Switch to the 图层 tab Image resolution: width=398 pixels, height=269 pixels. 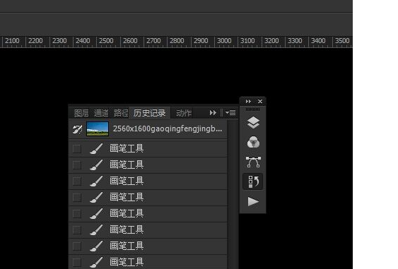pyautogui.click(x=81, y=113)
